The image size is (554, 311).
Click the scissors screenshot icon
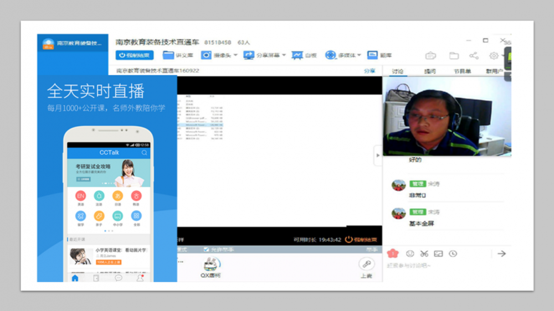424,253
